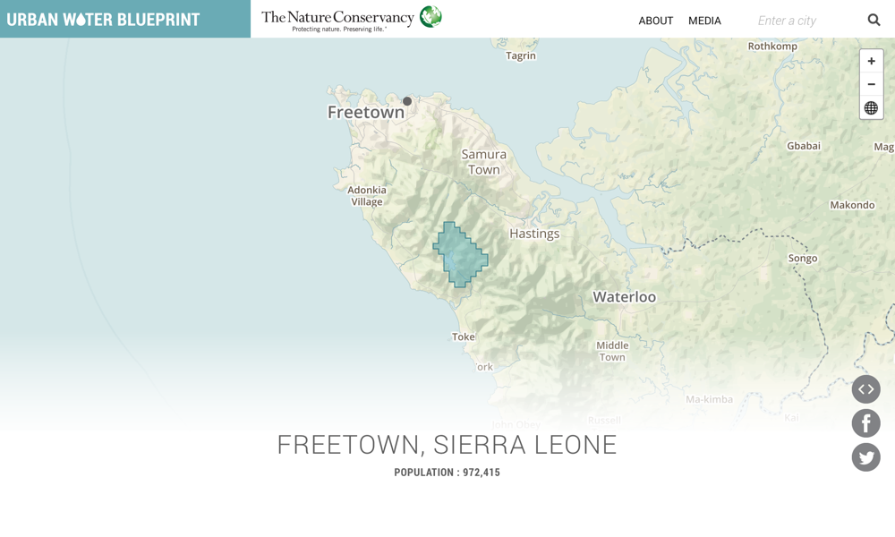The image size is (895, 537).
Task: Click The Nature Conservancy logo
Action: pos(351,19)
